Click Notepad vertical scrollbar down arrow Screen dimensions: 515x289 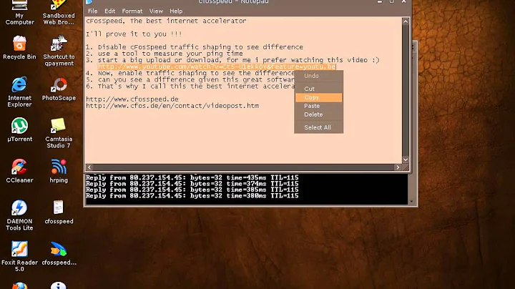406,160
